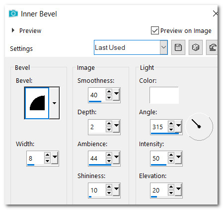Expand the Preview disclosure triangle
The height and width of the screenshot is (210, 223).
tap(13, 30)
